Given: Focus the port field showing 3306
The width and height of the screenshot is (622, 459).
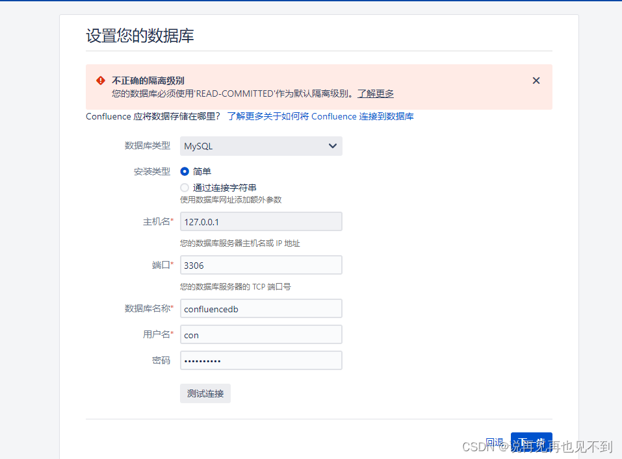Looking at the screenshot, I should (x=261, y=265).
